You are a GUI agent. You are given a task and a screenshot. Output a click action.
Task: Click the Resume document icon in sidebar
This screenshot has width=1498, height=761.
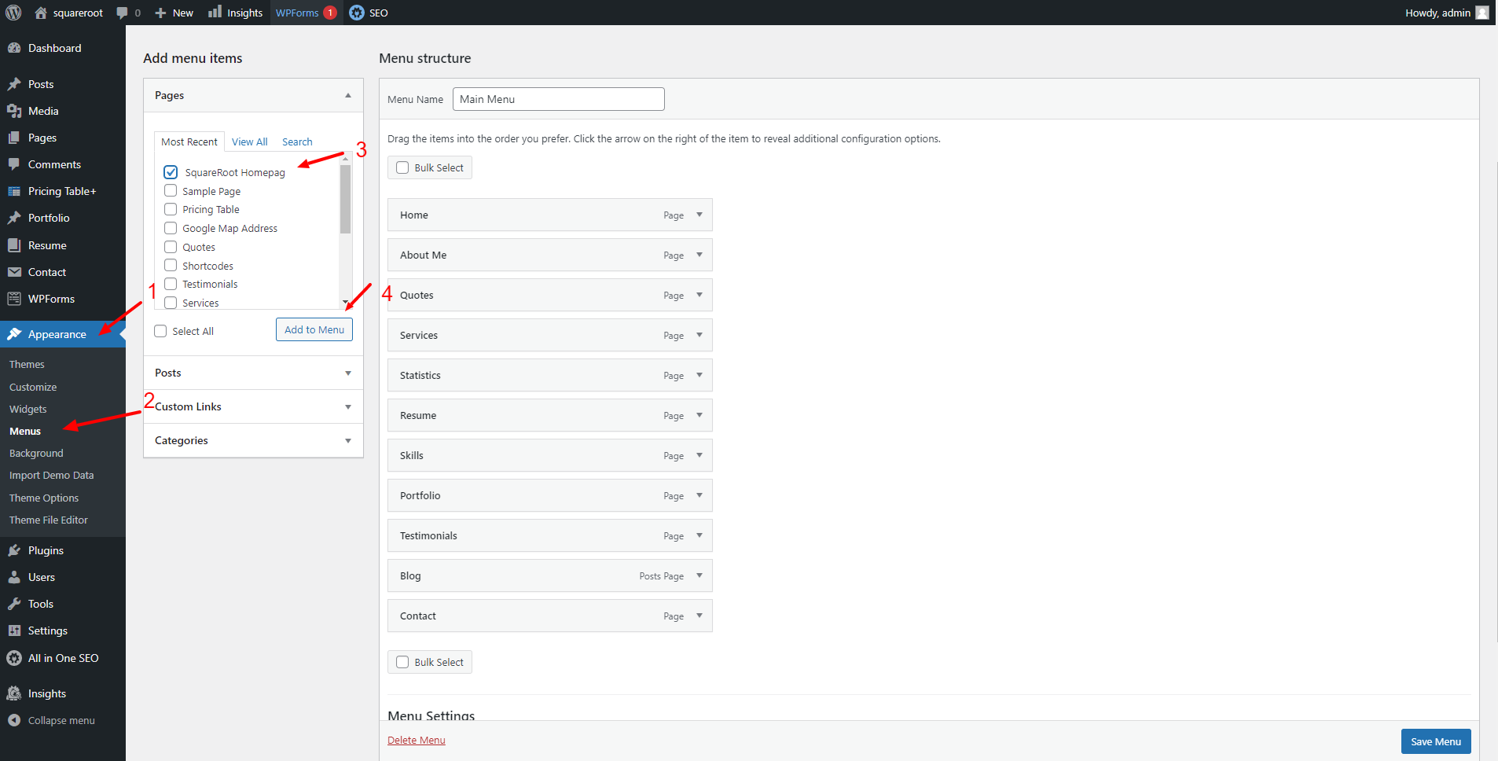click(14, 245)
